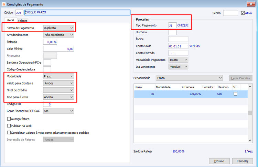Open the Modalidade Pagamento Exato dropdown
258x167 pixels.
[178, 60]
